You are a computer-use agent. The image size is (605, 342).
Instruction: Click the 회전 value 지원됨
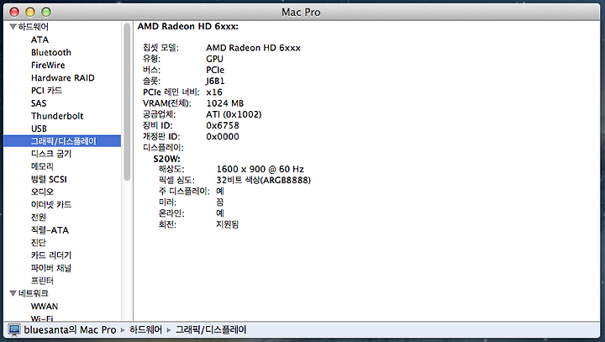[227, 224]
